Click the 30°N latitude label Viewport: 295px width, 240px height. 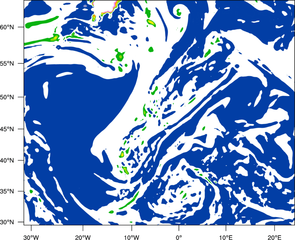[x=7, y=222]
